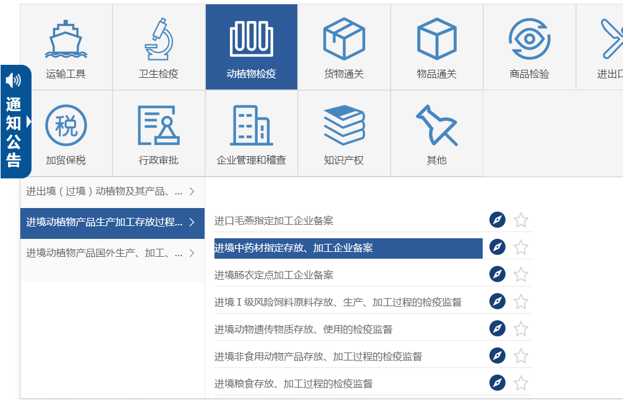Toggle star for 进境肠衣定点加工企业备案
The height and width of the screenshot is (400, 623).
click(x=521, y=275)
